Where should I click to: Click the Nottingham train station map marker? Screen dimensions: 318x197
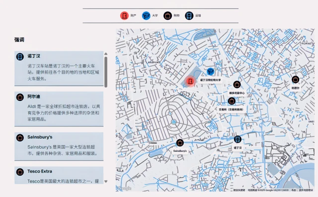coord(238,139)
